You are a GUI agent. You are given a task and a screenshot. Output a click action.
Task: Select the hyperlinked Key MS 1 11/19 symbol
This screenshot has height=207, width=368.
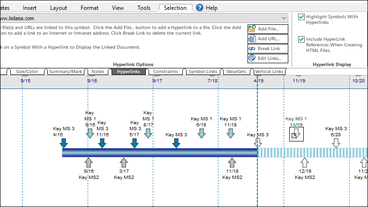296,134
